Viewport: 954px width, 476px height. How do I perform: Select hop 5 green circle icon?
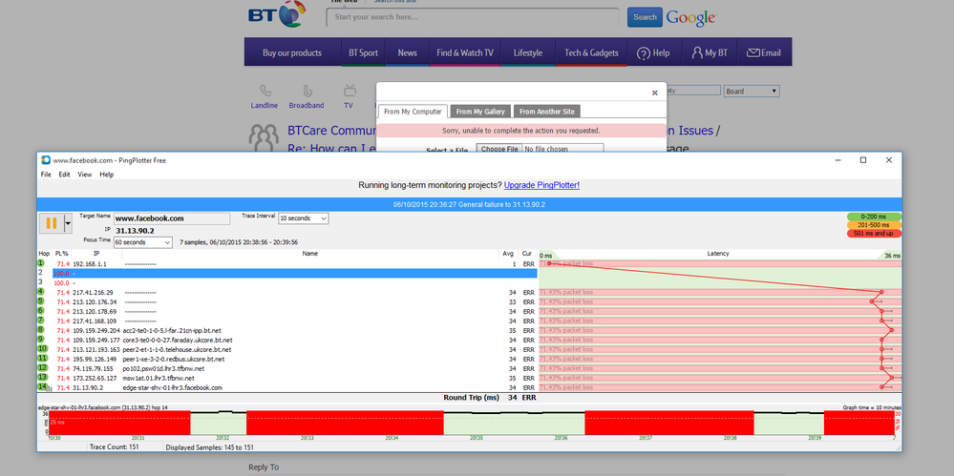[41, 300]
